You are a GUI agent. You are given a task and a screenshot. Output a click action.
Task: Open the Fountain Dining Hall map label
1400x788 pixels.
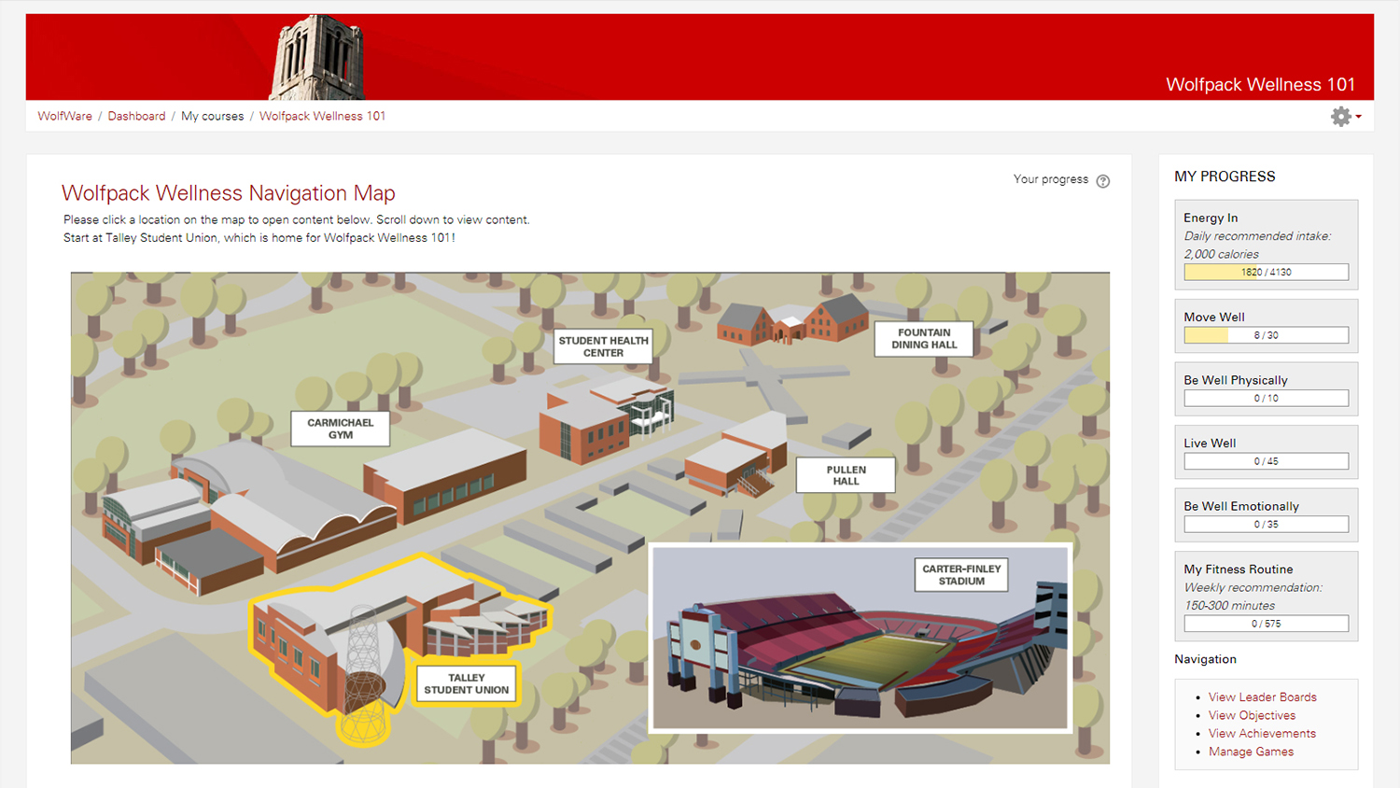pos(924,339)
